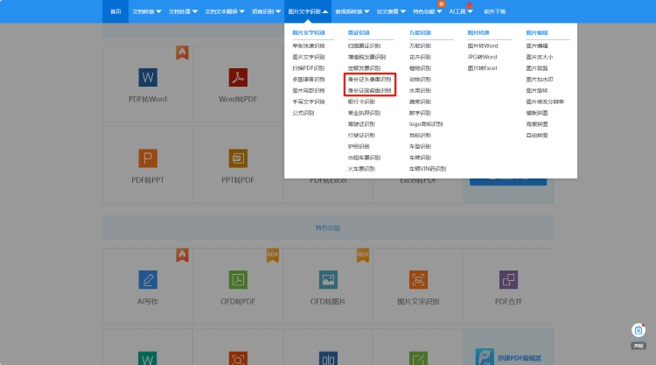This screenshot has width=656, height=365.
Task: Open the AI工具 dropdown in navbar
Action: 461,12
